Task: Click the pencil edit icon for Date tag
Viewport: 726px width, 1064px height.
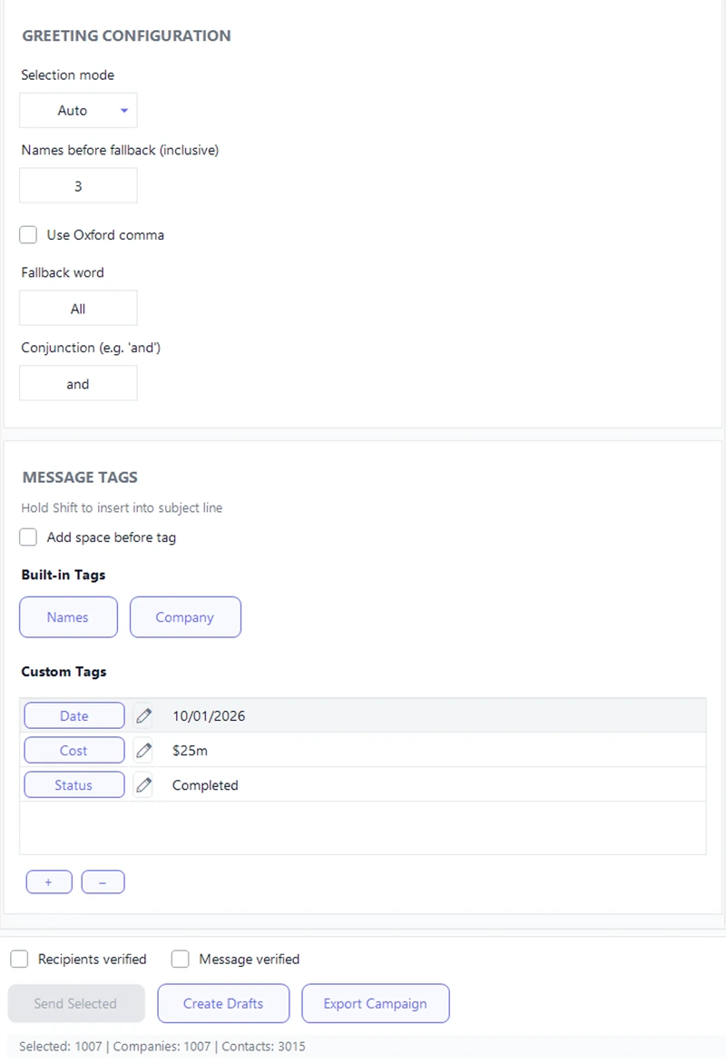Action: (143, 716)
